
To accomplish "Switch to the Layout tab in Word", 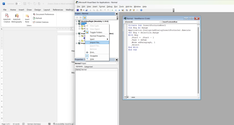I will (x=46, y=10).
